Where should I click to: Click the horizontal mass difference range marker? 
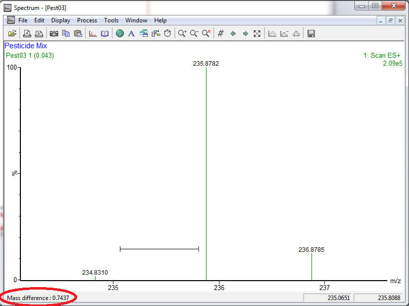(x=159, y=249)
